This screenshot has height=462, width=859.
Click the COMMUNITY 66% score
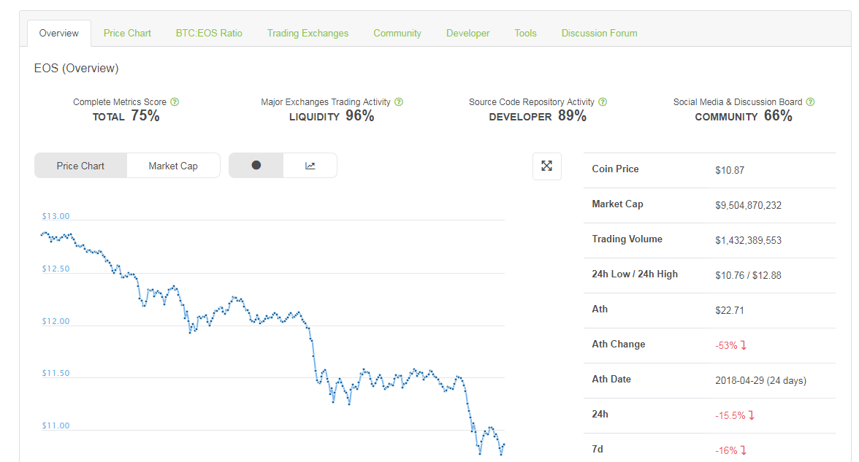point(744,116)
